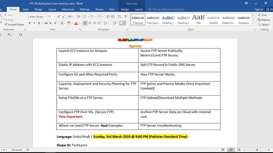Click Shading paint bucket icon
The image size is (273, 153).
114,23
